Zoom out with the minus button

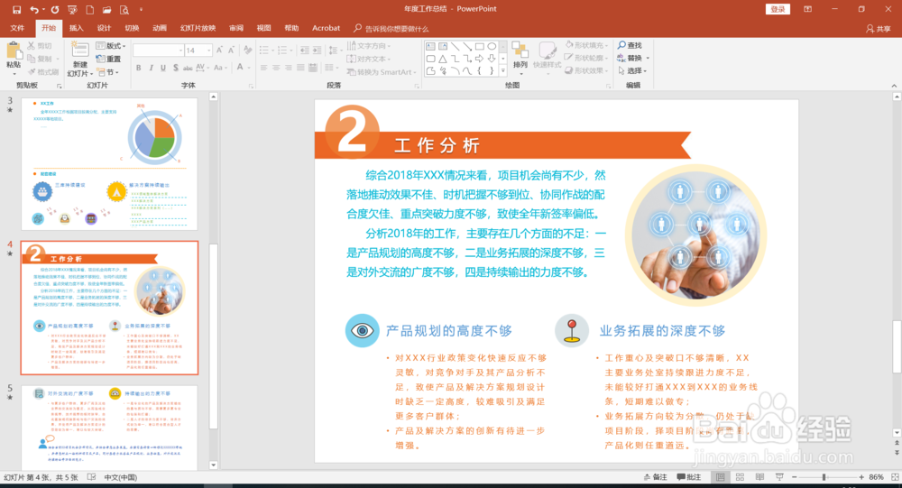point(794,477)
